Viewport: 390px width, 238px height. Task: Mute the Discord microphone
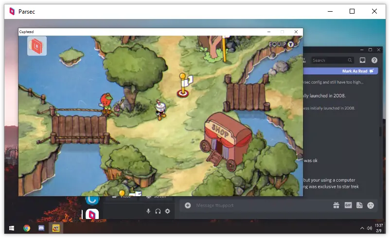point(148,211)
